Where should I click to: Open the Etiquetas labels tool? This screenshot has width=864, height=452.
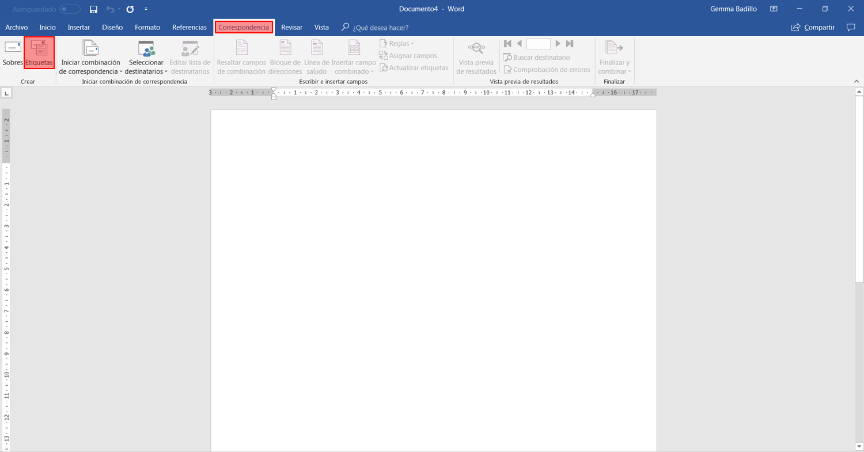pyautogui.click(x=39, y=53)
